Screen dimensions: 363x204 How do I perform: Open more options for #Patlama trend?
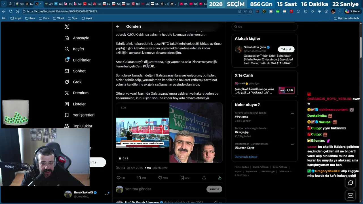(x=293, y=113)
